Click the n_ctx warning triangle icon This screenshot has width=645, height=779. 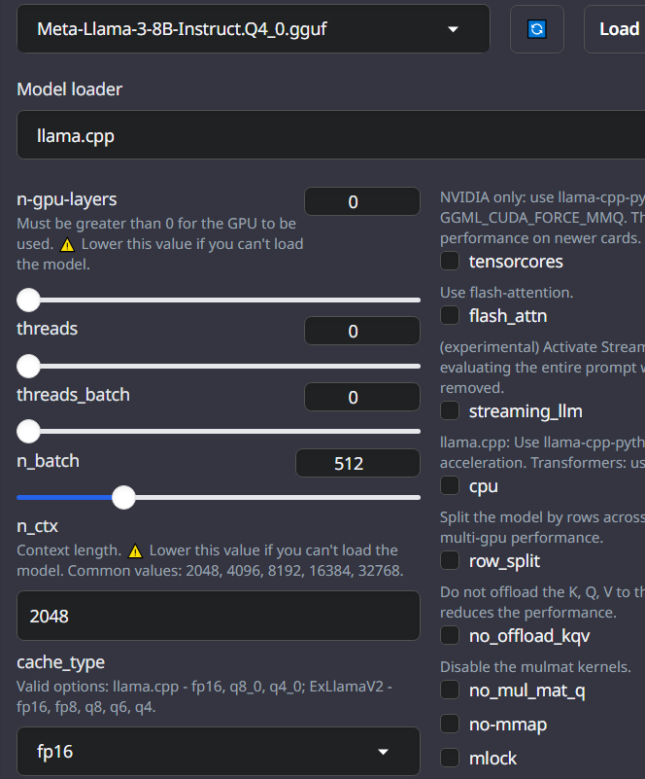coord(135,551)
